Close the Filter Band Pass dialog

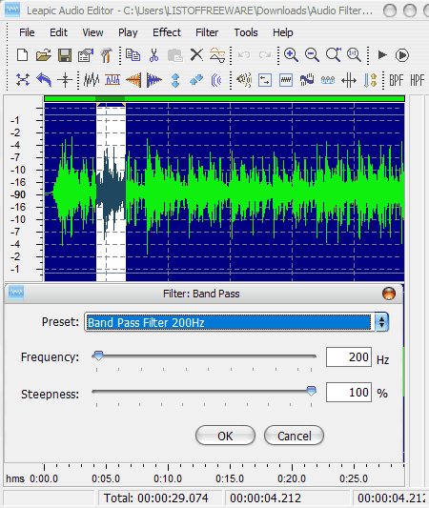click(x=389, y=294)
